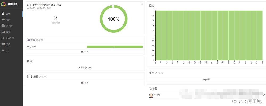Click the 环境 widget heading
Image resolution: width=266 pixels, height=106 pixels.
click(30, 61)
